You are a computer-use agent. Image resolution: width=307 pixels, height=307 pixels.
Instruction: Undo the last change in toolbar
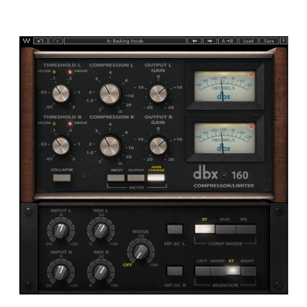tap(41, 41)
